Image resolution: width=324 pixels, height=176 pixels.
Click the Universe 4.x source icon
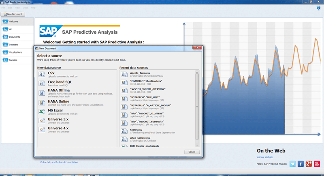coord(42,129)
